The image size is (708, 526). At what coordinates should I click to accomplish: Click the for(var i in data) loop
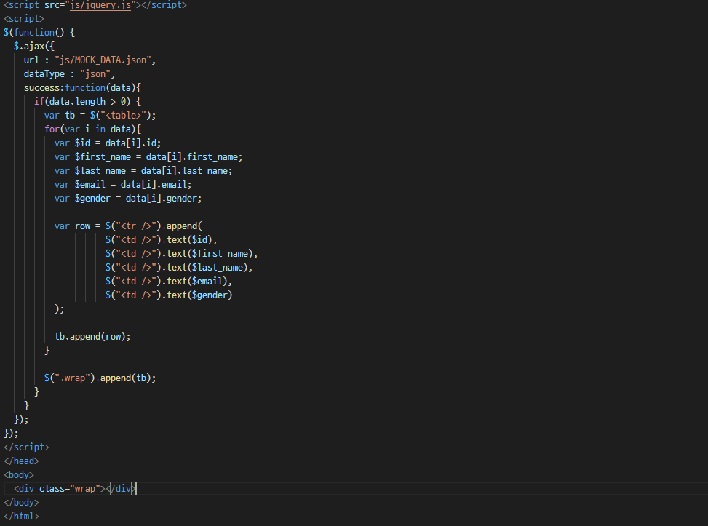(92, 129)
